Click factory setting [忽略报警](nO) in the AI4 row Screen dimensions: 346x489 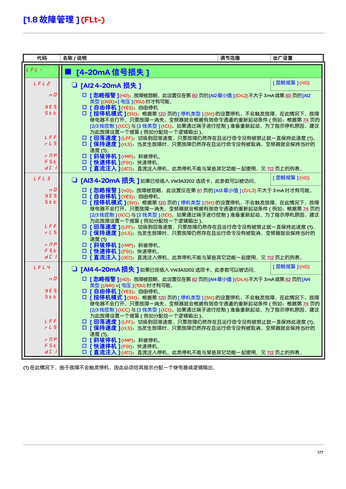(x=291, y=267)
